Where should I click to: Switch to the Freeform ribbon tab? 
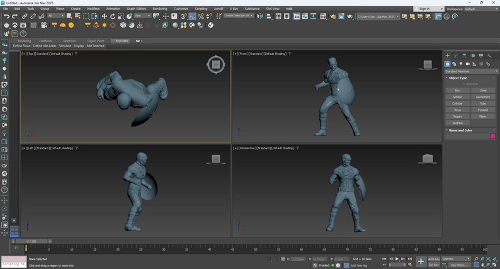click(45, 41)
